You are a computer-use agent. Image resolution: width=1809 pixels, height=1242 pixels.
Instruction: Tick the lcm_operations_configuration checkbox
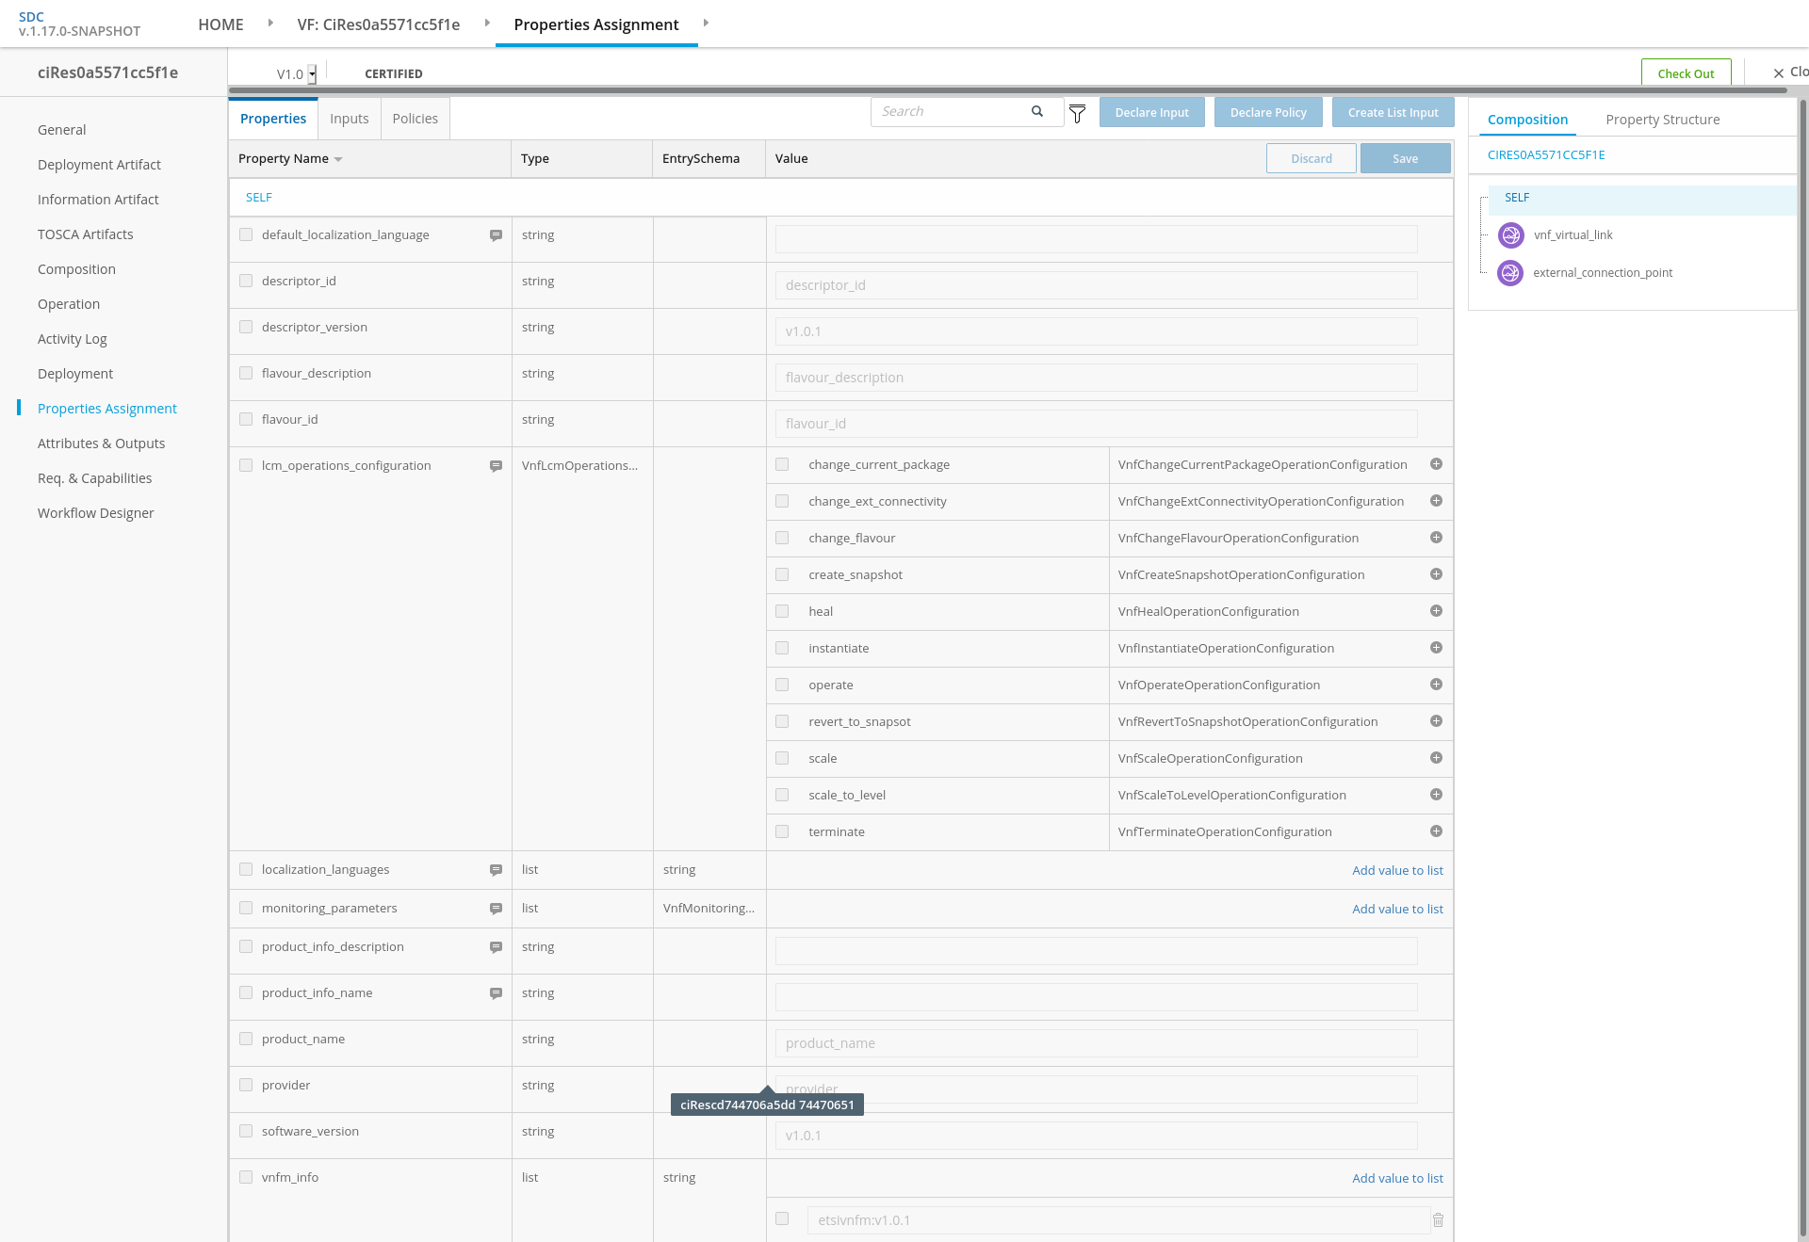246,465
